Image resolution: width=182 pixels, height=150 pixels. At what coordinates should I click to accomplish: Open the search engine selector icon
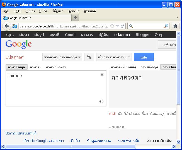tap(132, 26)
